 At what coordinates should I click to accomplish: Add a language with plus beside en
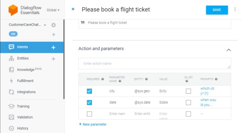click(x=54, y=34)
